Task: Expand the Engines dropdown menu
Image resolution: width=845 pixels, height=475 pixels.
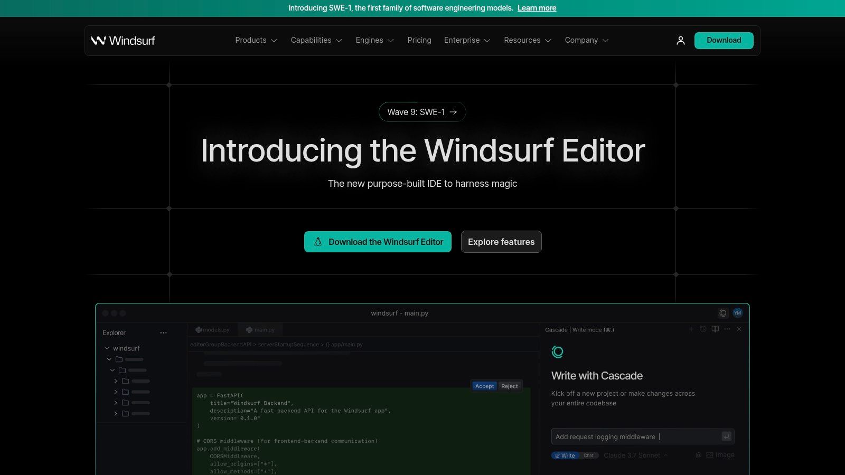Action: point(374,40)
